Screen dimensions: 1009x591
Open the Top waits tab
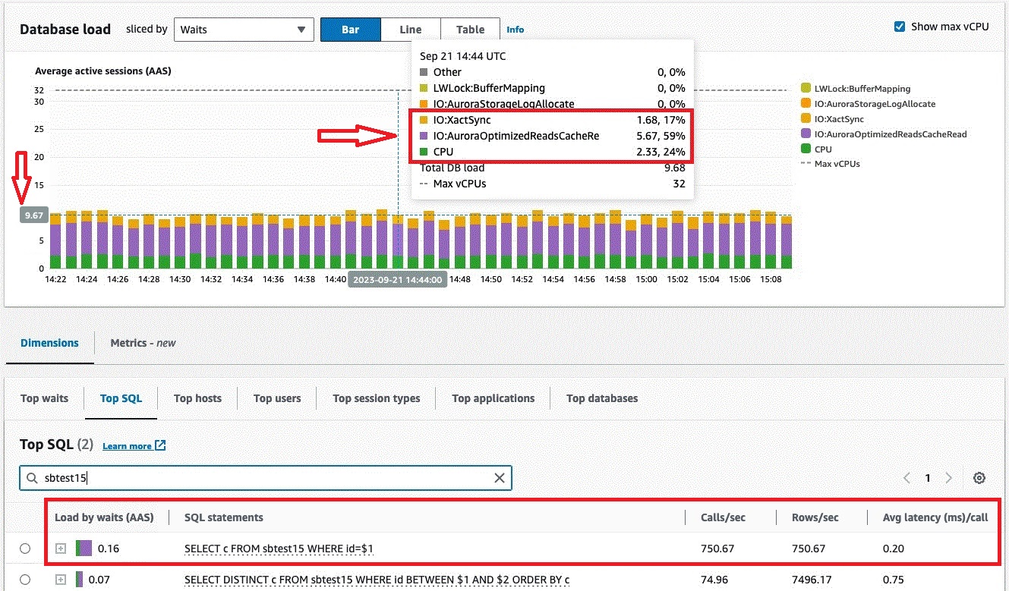pyautogui.click(x=44, y=398)
